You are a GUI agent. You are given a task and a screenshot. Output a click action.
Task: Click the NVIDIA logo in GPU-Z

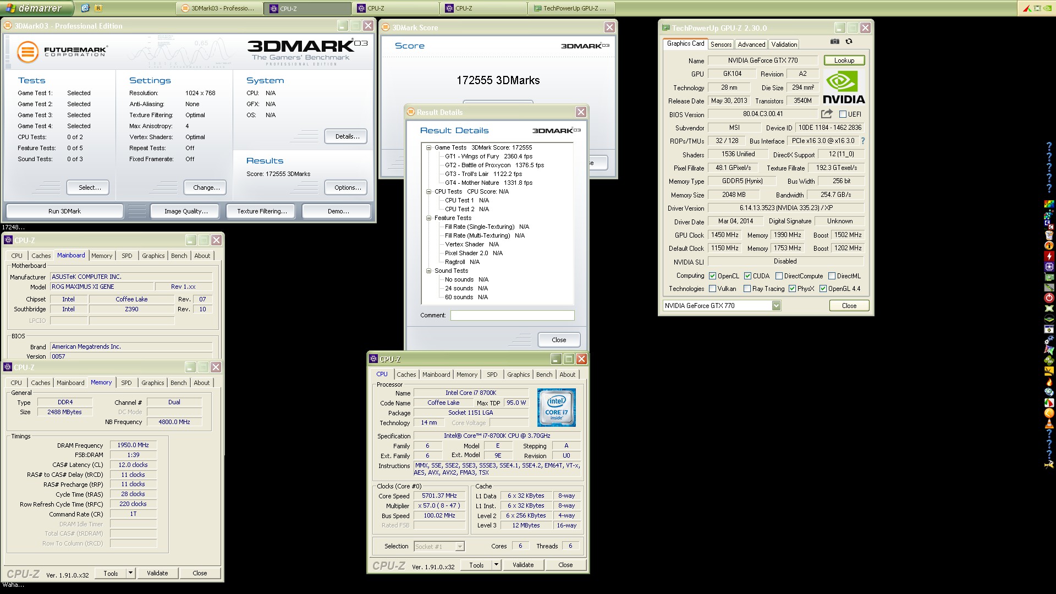(844, 88)
